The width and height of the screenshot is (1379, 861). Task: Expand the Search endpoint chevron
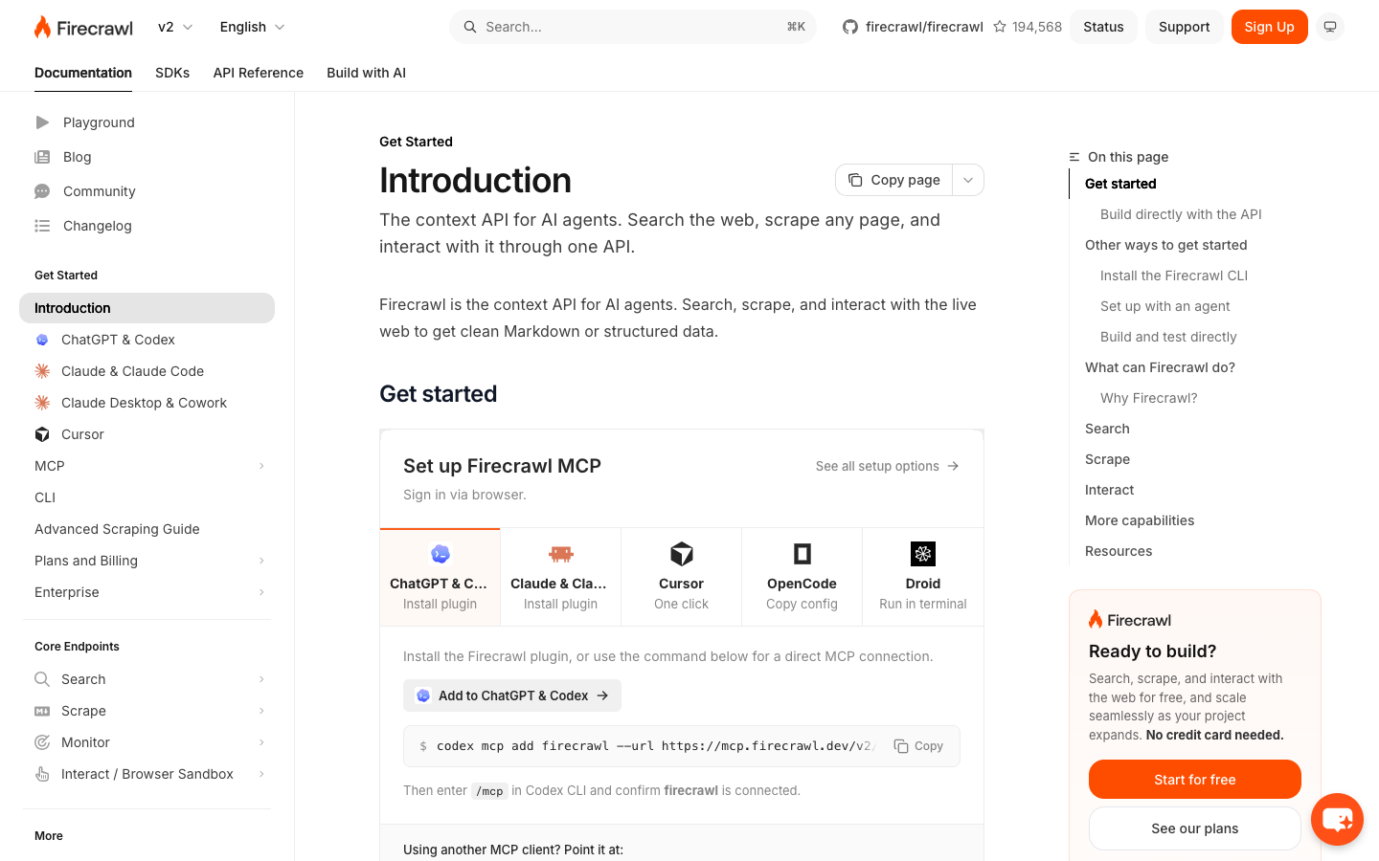261,679
